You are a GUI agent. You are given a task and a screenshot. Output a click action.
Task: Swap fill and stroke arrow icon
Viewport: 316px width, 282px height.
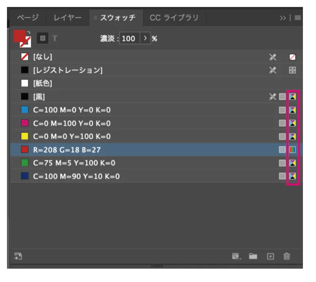pyautogui.click(x=29, y=32)
